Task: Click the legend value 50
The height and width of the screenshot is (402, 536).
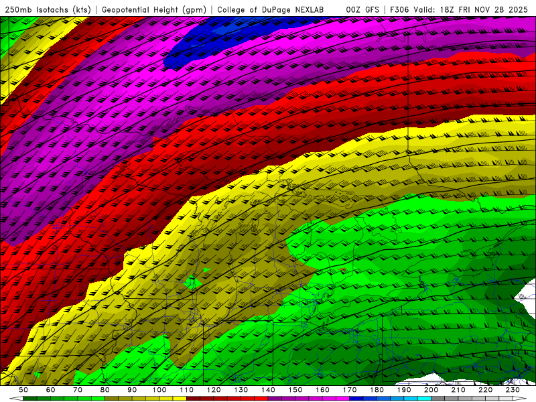Action: pos(23,390)
